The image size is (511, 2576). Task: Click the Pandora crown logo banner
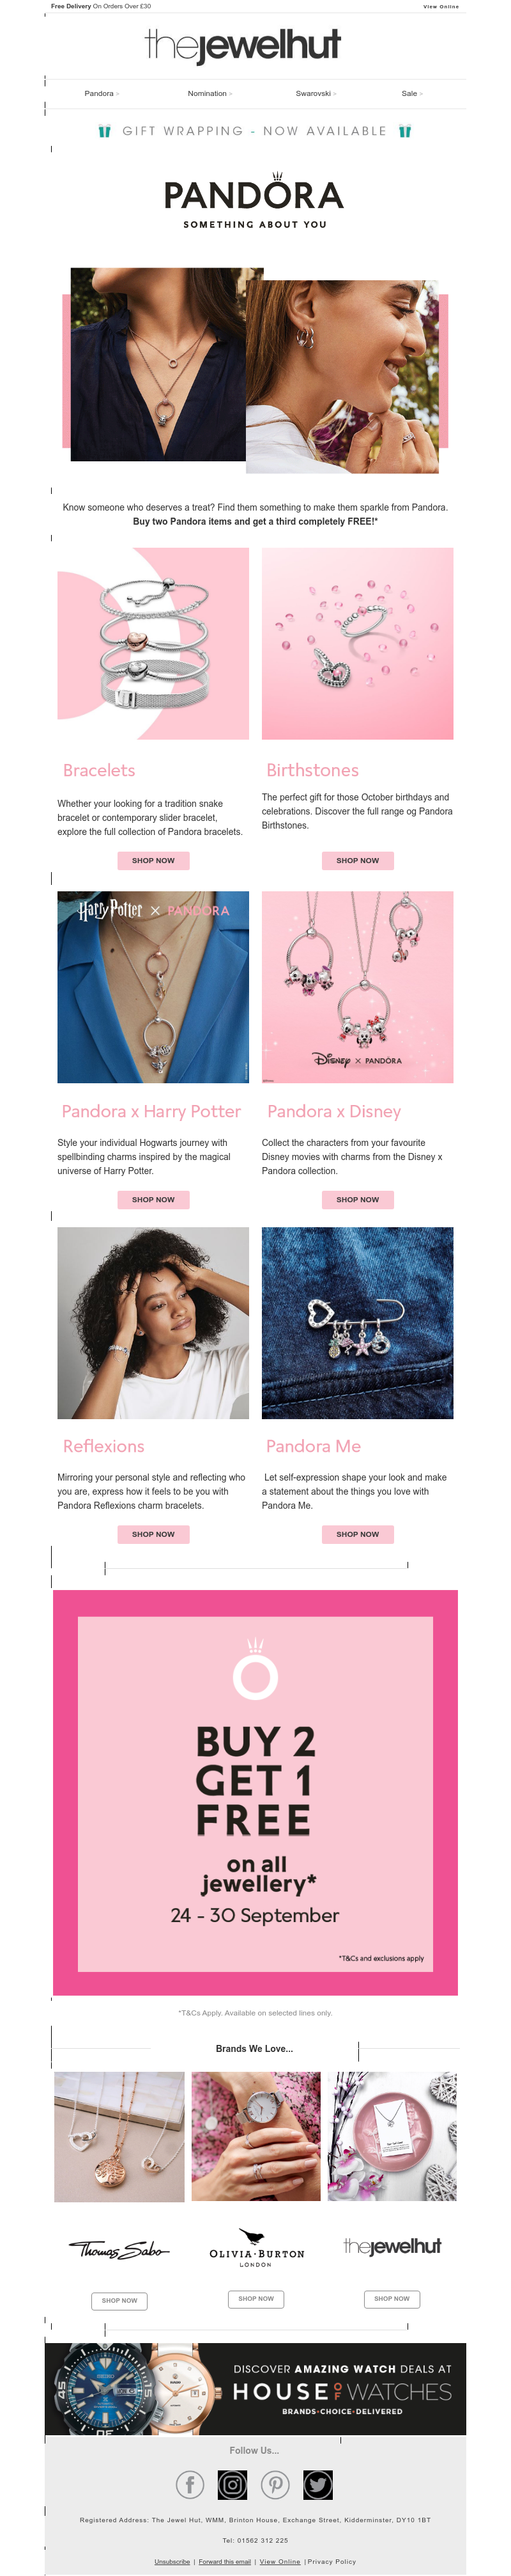[254, 201]
